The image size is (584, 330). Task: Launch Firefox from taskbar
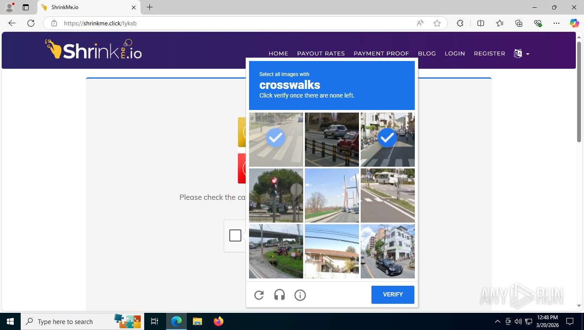pyautogui.click(x=219, y=321)
